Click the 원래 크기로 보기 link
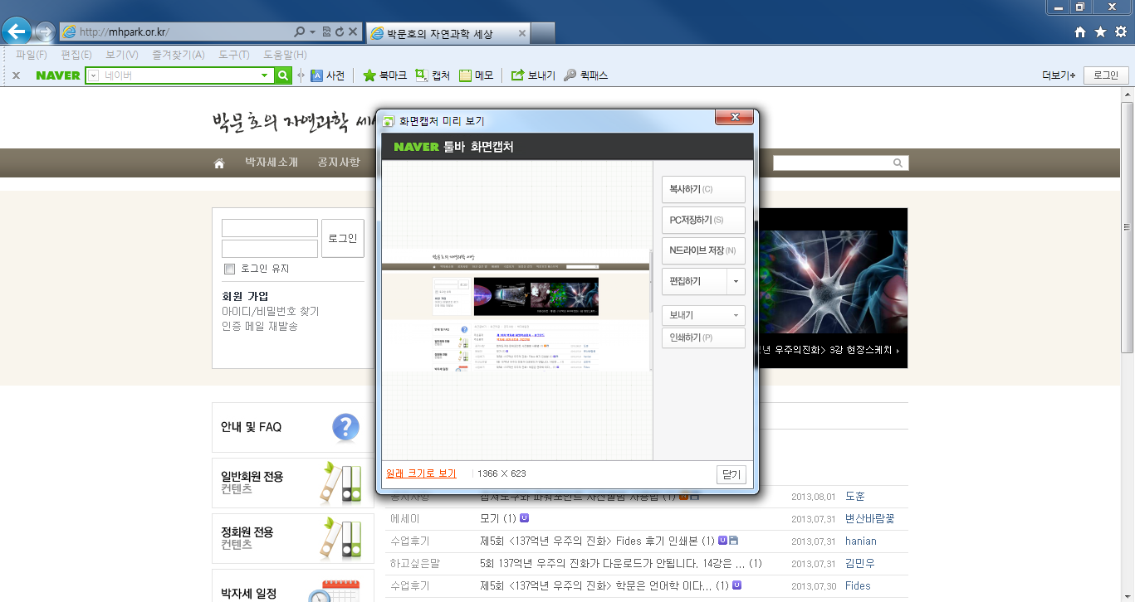 421,473
